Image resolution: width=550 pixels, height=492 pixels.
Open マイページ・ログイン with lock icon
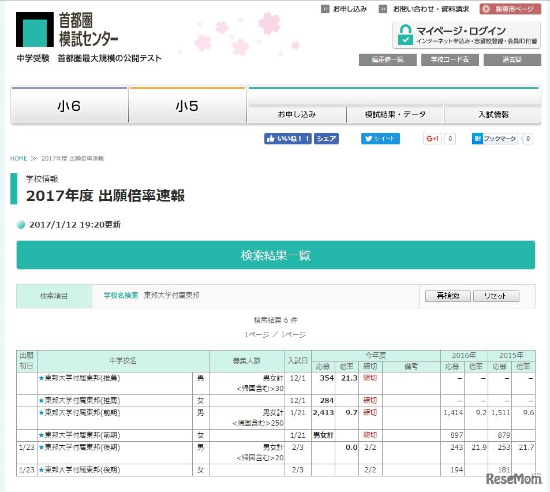pos(466,35)
